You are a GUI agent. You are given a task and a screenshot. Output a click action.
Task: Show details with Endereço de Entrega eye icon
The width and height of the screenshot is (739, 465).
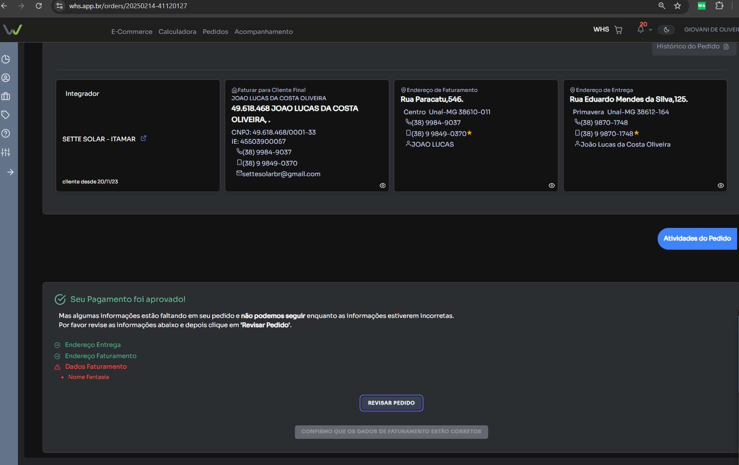721,186
